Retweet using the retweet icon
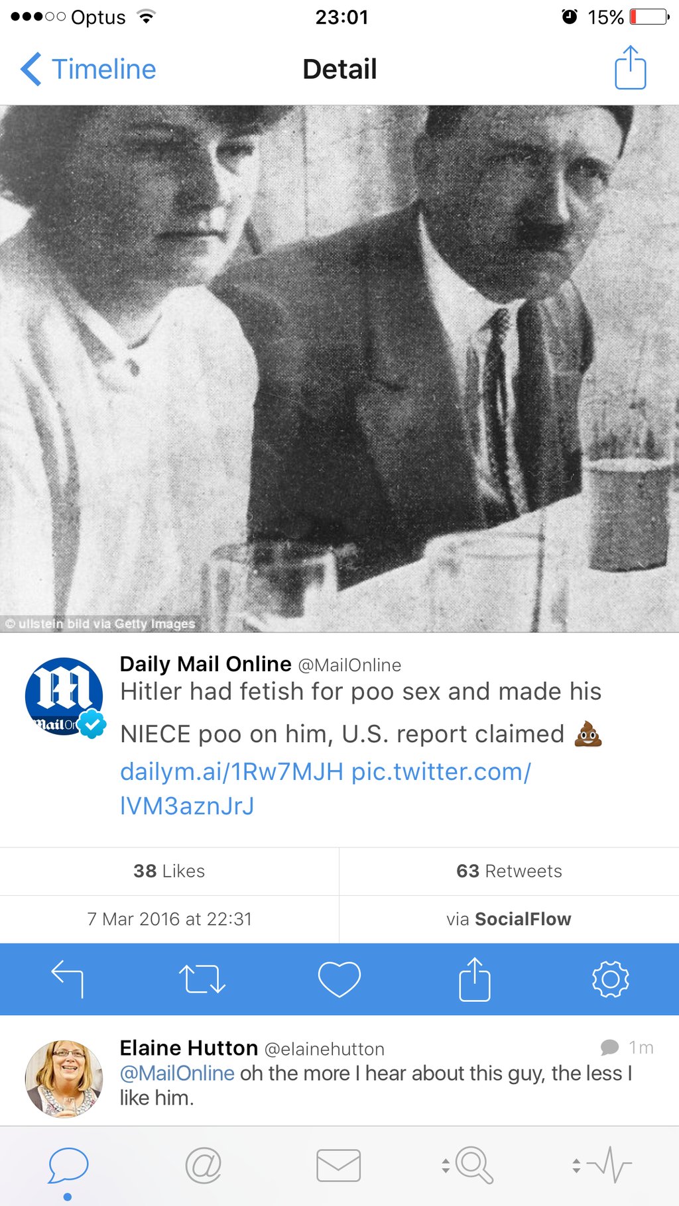 [202, 979]
